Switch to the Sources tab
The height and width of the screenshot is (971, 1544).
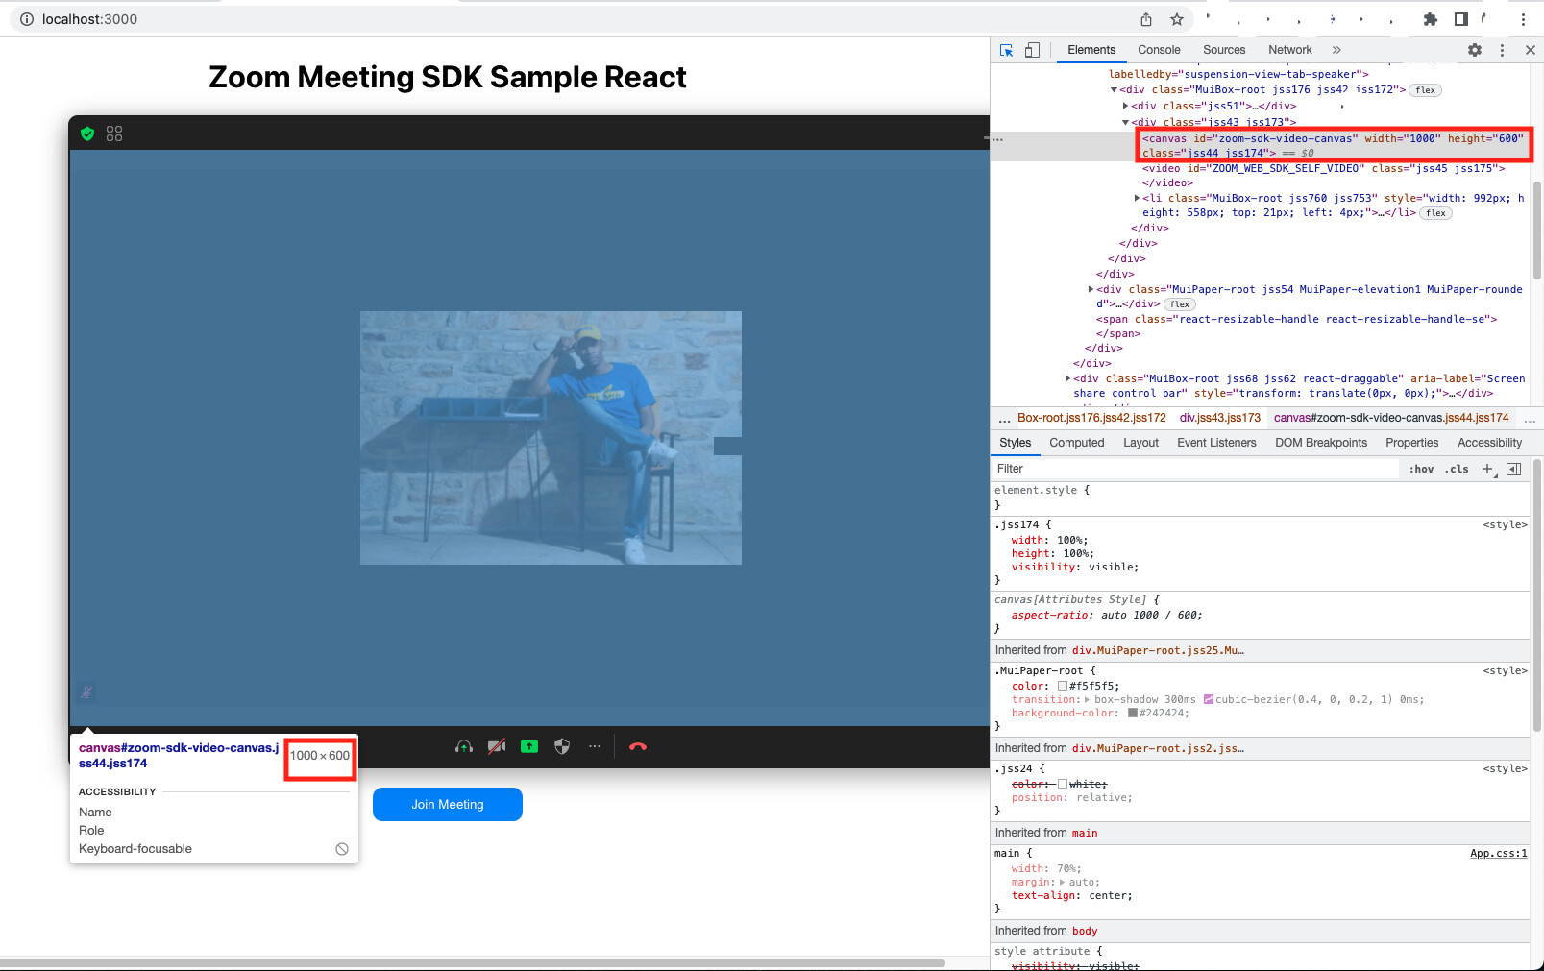tap(1224, 50)
